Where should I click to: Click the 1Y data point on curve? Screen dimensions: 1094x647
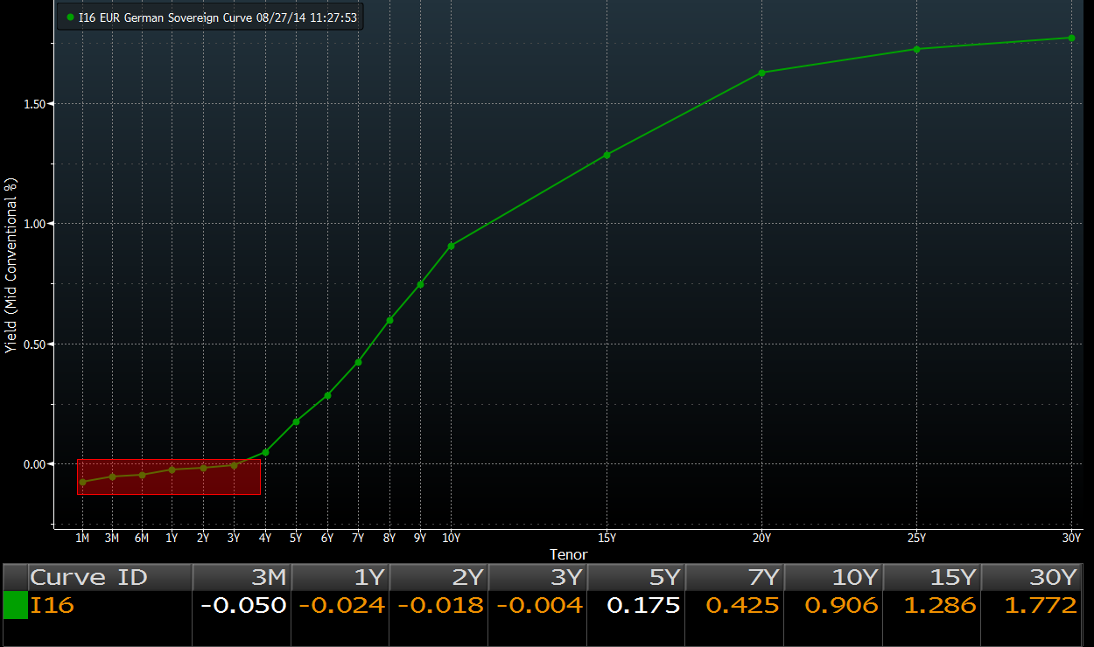pos(172,470)
